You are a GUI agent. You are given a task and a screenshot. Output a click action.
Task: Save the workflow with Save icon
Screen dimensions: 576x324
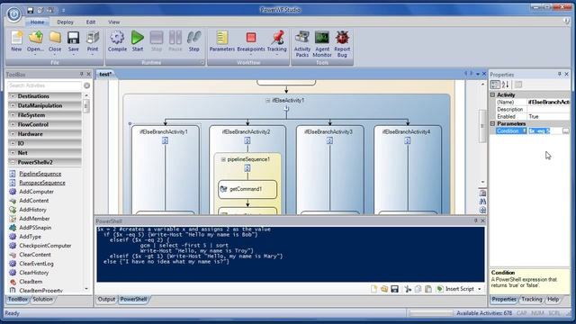(74, 41)
